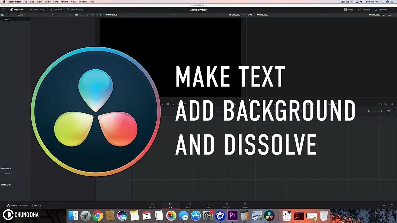
Task: Open the File menu
Action: point(25,2)
